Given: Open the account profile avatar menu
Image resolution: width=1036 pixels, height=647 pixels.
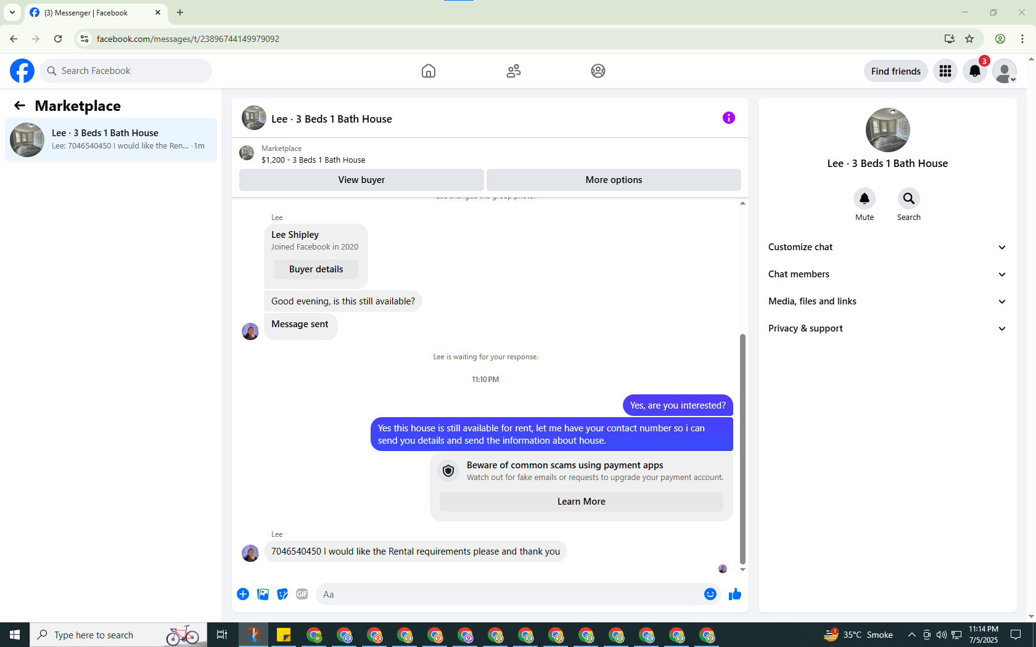Looking at the screenshot, I should coord(1005,71).
